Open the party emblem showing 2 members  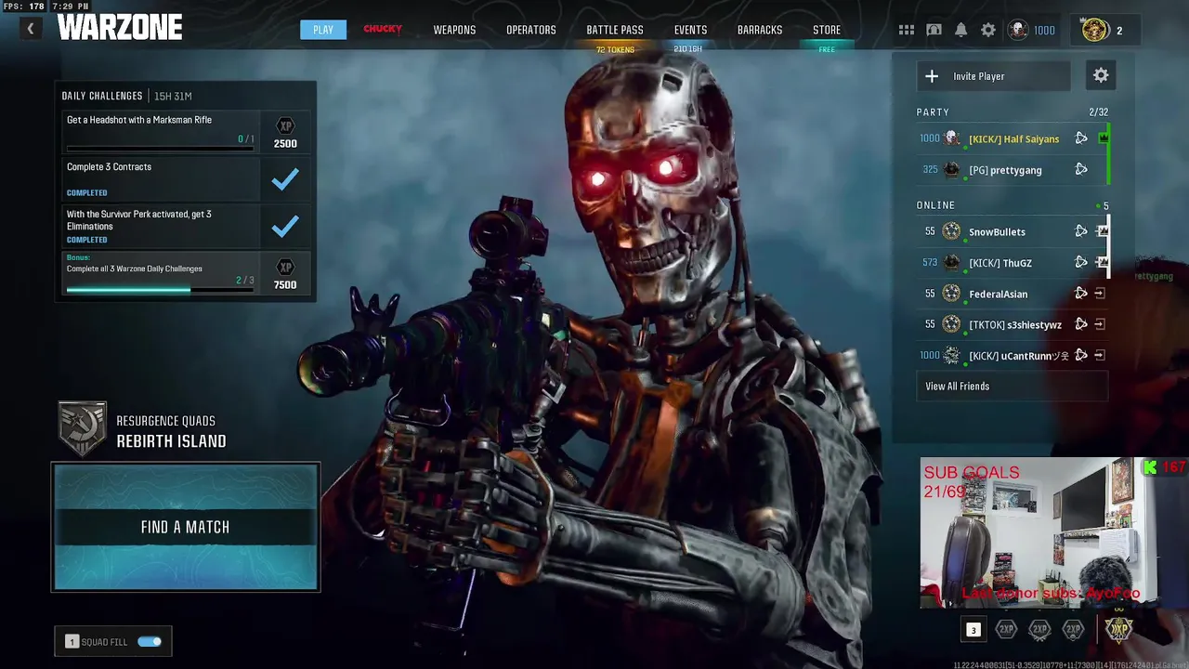pos(1104,30)
